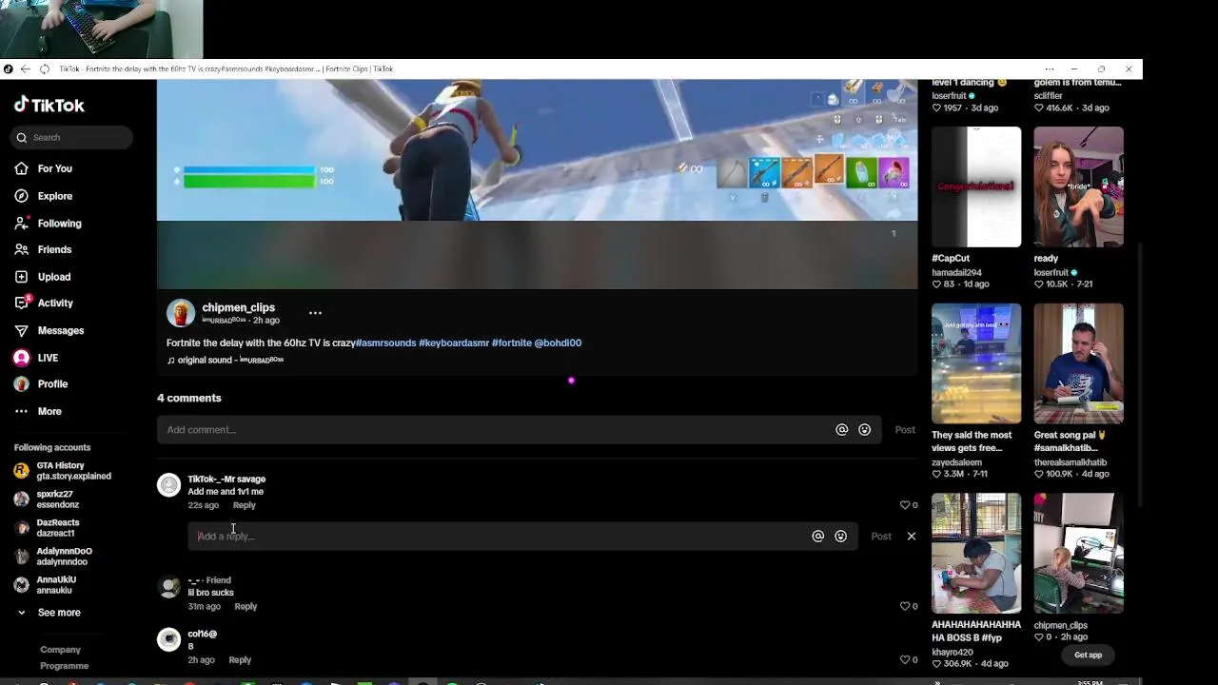Click the Fortnite video player

[x=537, y=184]
